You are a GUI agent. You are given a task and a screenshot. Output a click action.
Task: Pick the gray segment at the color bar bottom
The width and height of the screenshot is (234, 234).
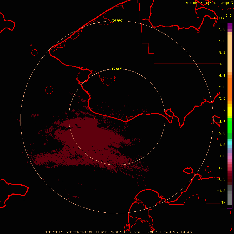230,199
